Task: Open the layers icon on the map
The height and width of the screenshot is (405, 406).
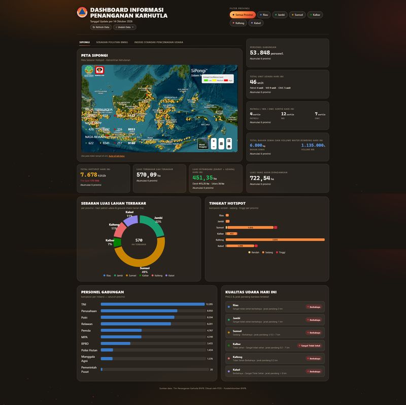Action: [x=229, y=147]
